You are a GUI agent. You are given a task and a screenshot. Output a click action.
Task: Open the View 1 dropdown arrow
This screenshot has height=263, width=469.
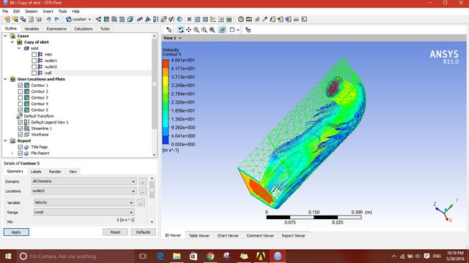pyautogui.click(x=180, y=38)
